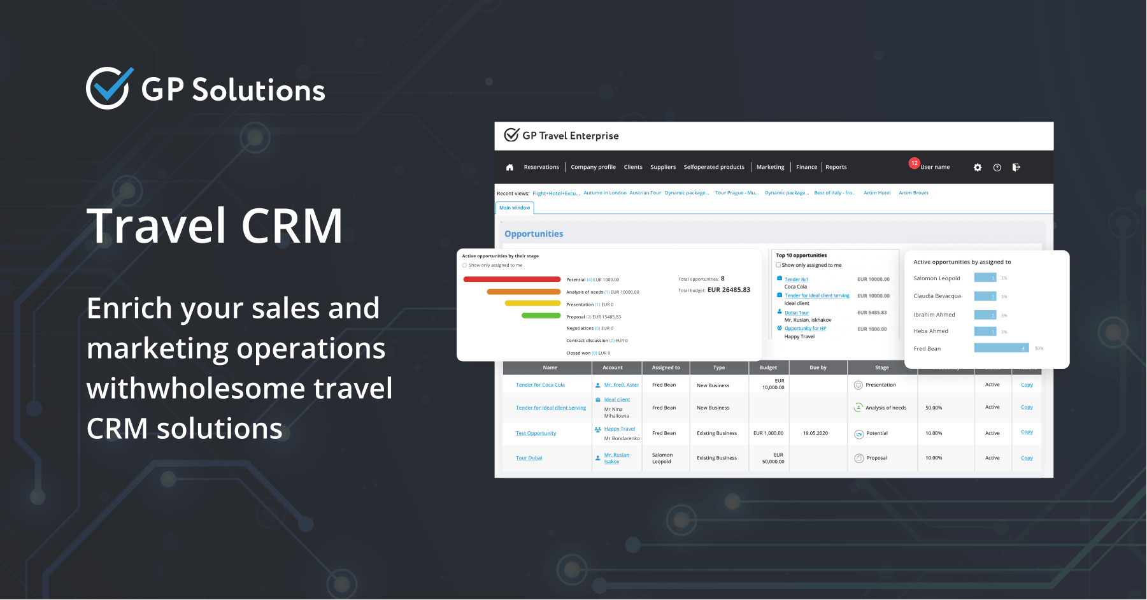
Task: Click the Home icon in the navigation bar
Action: pos(509,167)
